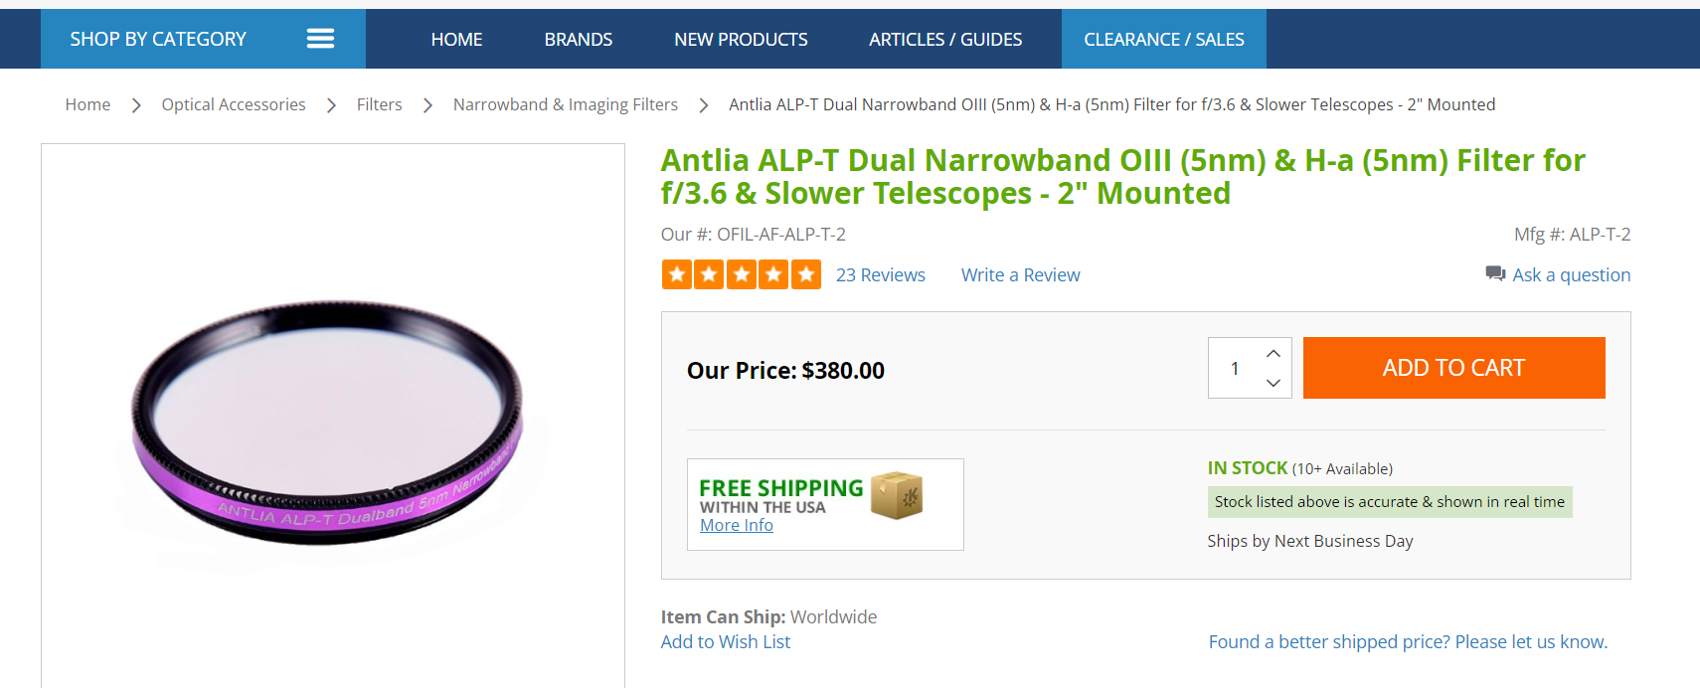Click More Info under Free Shipping
The image size is (1700, 688).
tap(736, 525)
